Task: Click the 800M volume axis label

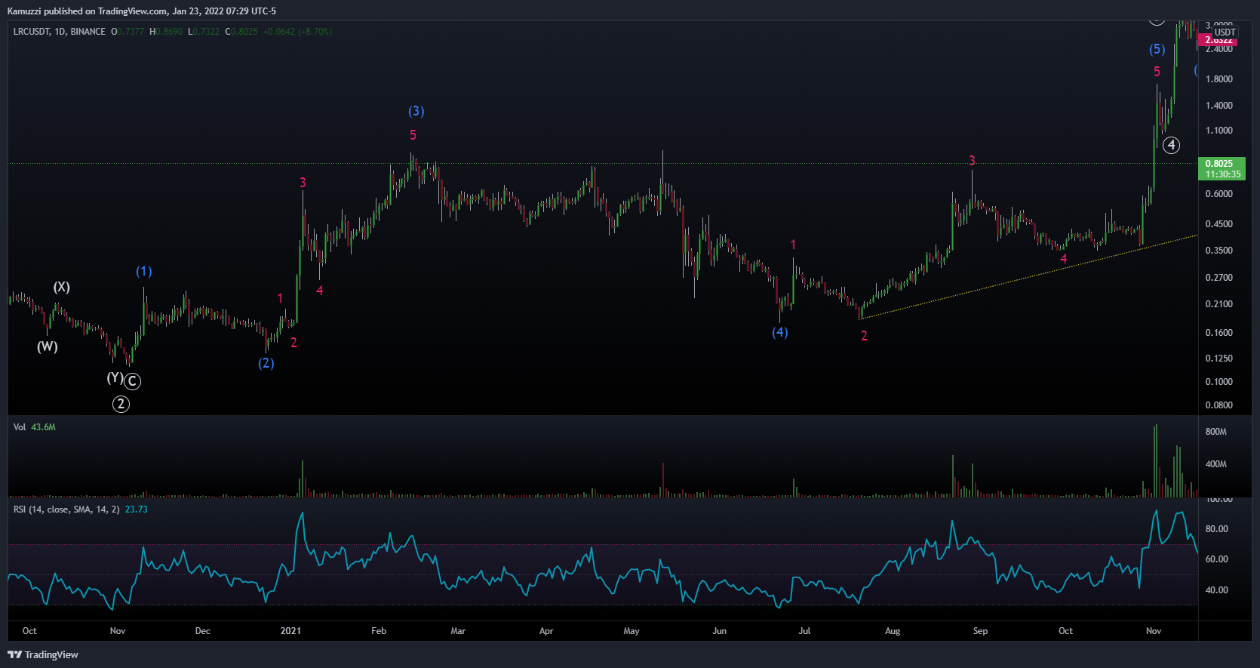Action: click(x=1216, y=432)
